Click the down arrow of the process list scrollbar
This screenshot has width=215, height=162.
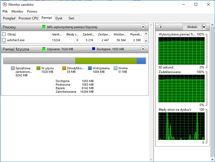pos(146,41)
